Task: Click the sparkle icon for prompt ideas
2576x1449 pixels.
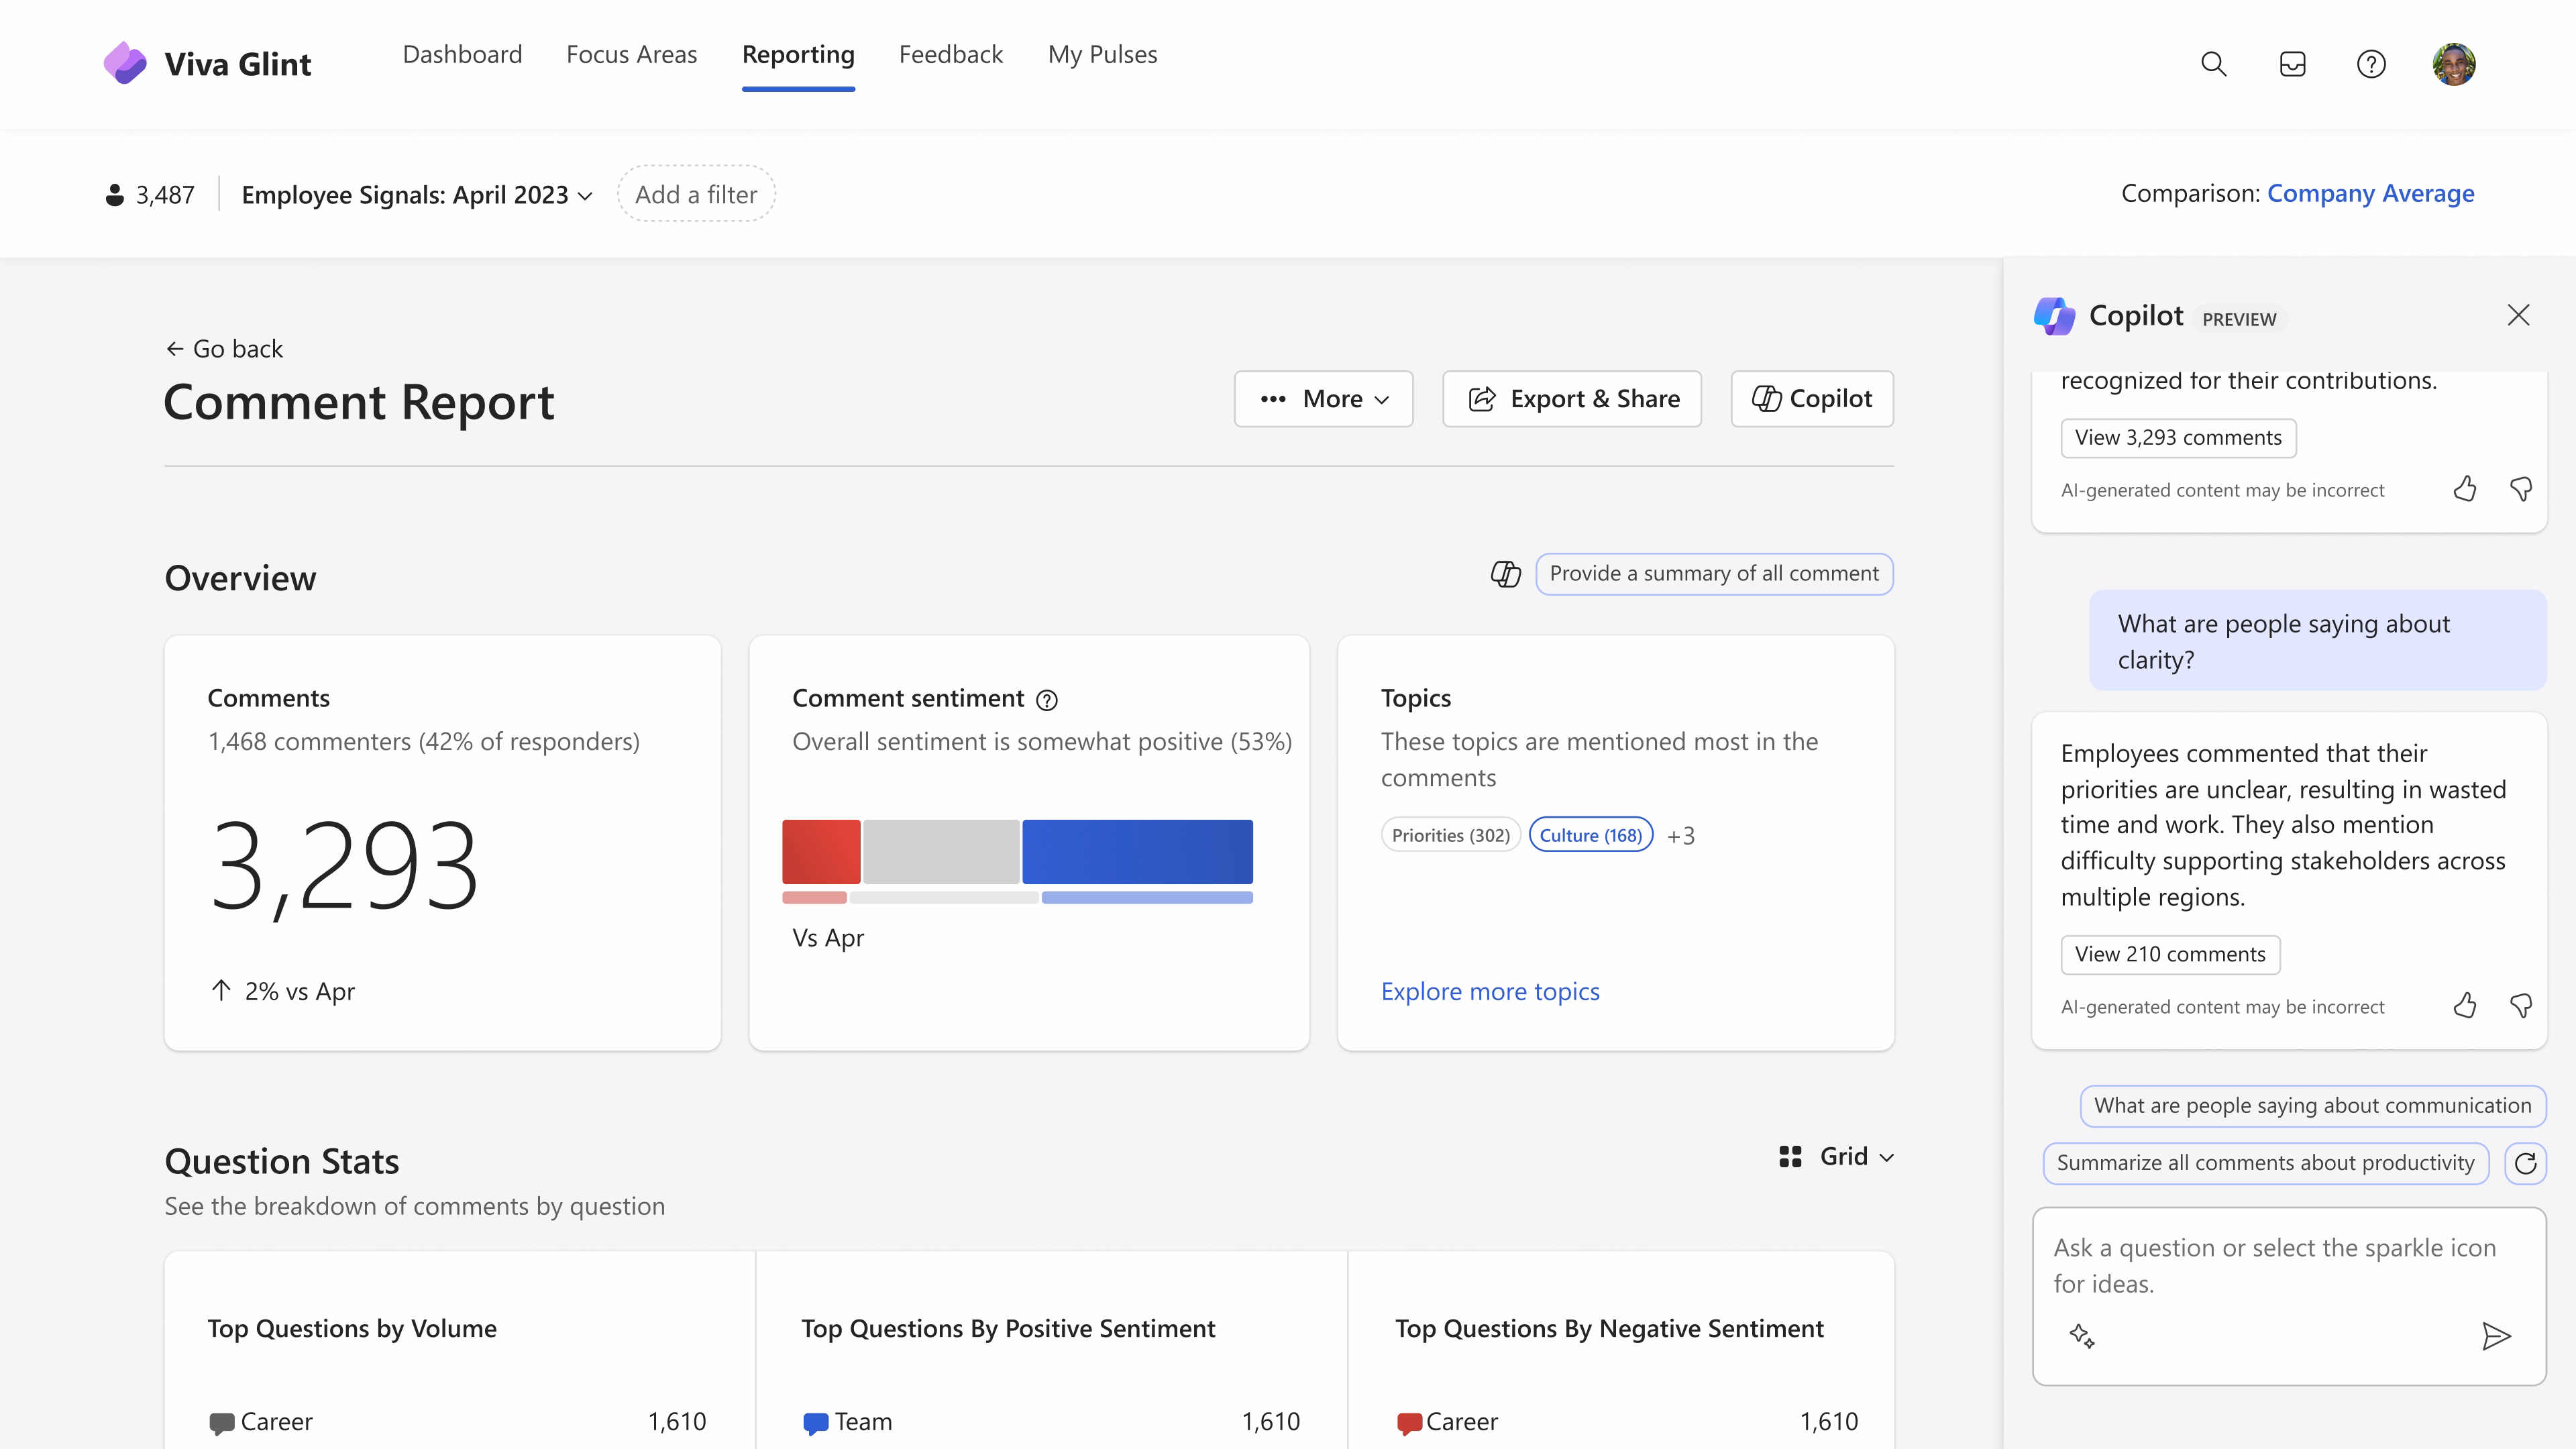Action: [x=2082, y=1336]
